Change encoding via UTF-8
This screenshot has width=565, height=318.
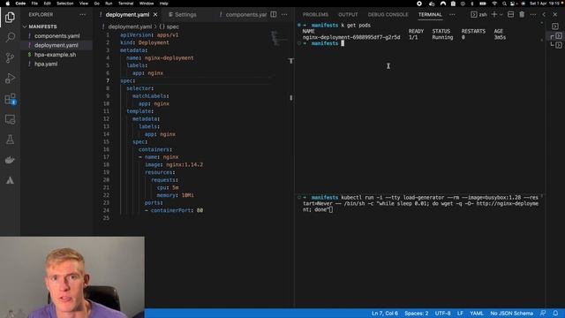[x=442, y=314]
